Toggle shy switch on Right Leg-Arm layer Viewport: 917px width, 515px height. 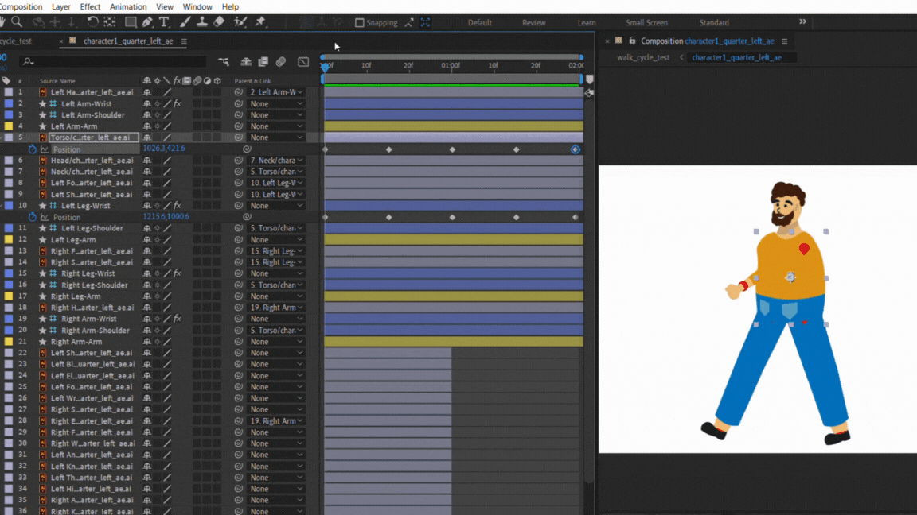(147, 296)
